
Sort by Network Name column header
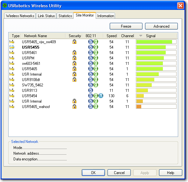coord(43,36)
